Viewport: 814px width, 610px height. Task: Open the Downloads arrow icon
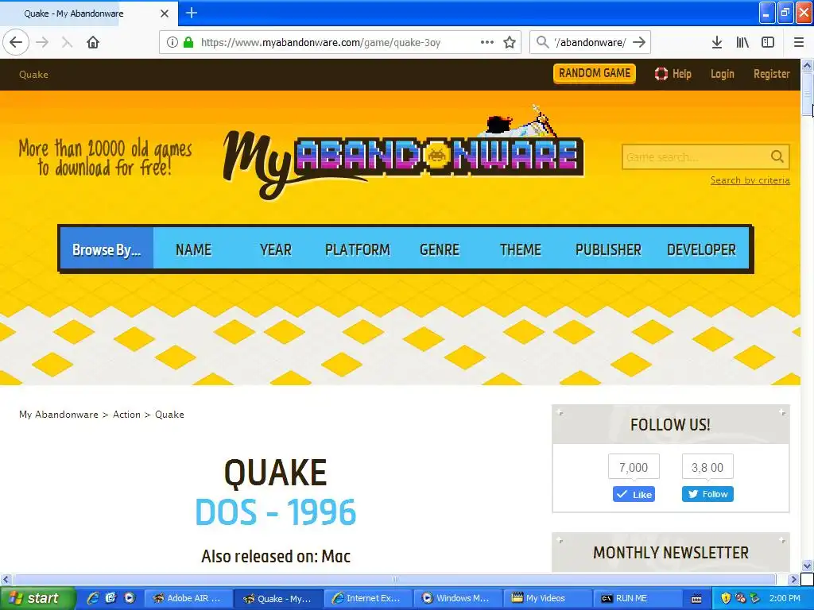716,43
